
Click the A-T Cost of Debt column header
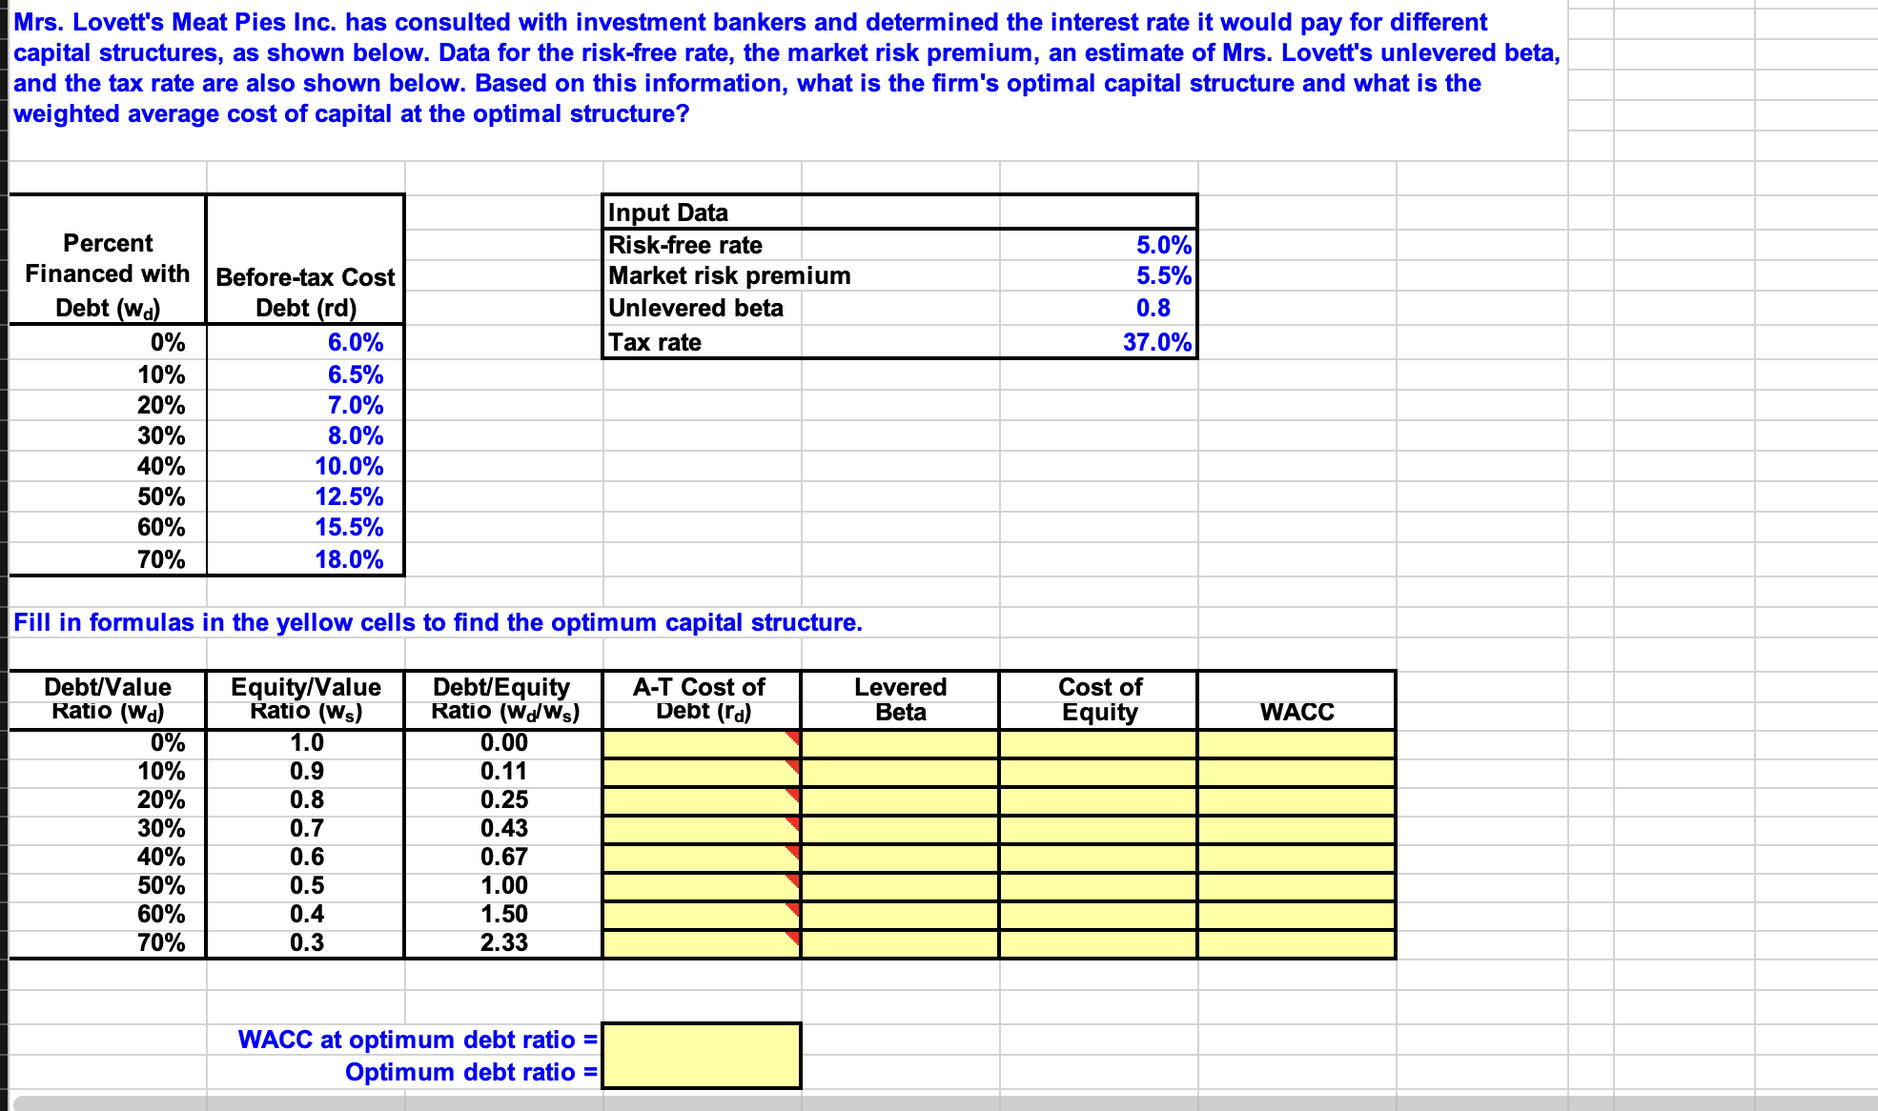tap(700, 699)
